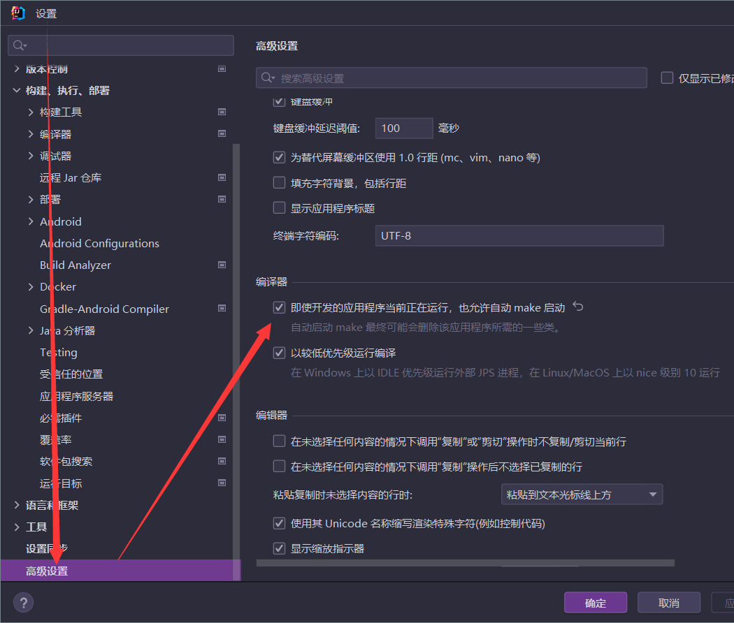Click the 终端字符编码 UTF-8 input field
The width and height of the screenshot is (734, 623).
click(519, 235)
